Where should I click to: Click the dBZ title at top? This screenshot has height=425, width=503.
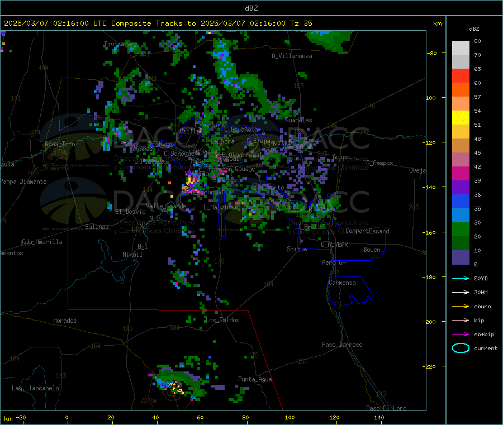[x=251, y=8]
